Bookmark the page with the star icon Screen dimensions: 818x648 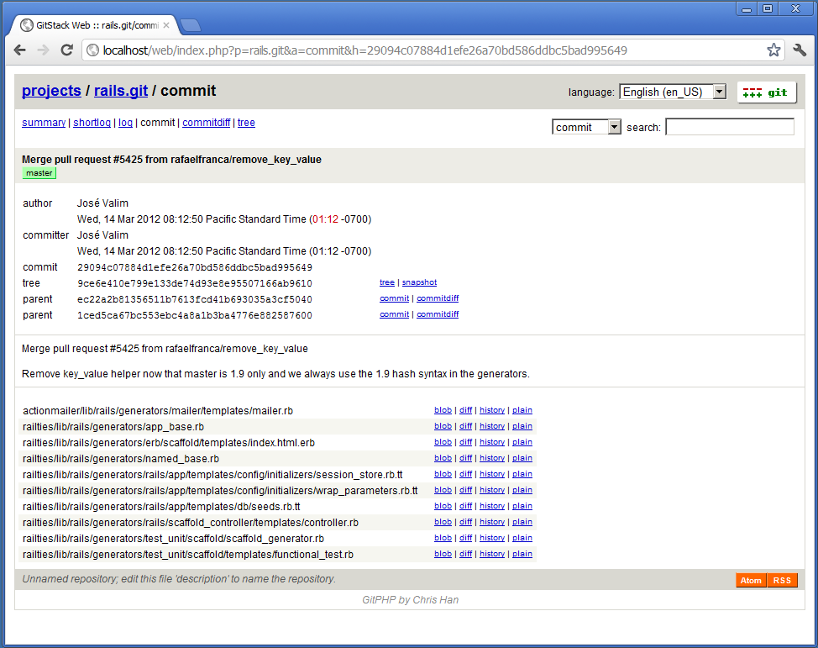pyautogui.click(x=773, y=50)
